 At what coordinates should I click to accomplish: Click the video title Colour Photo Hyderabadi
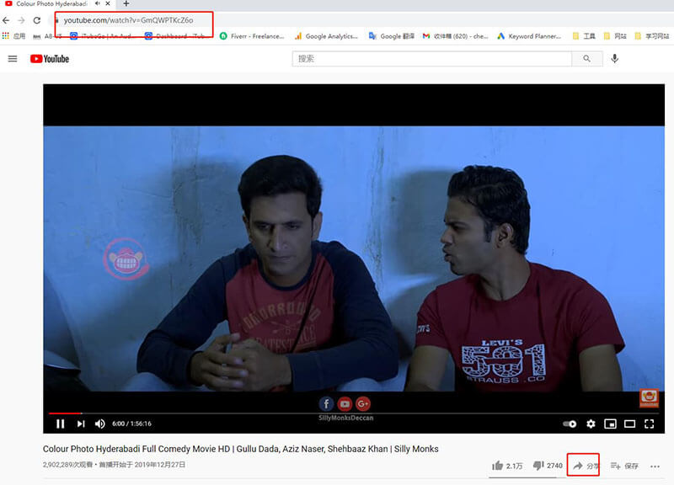coord(241,449)
